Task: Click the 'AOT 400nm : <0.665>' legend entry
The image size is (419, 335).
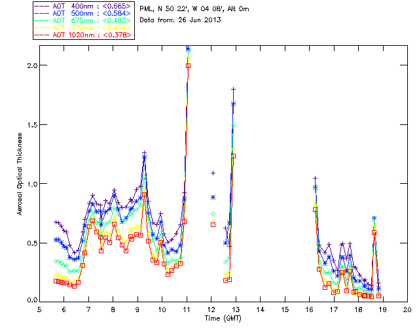Action: pos(83,6)
